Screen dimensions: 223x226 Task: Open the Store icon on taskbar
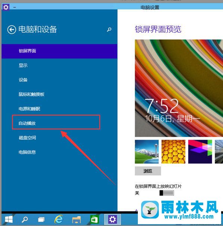coord(95,219)
